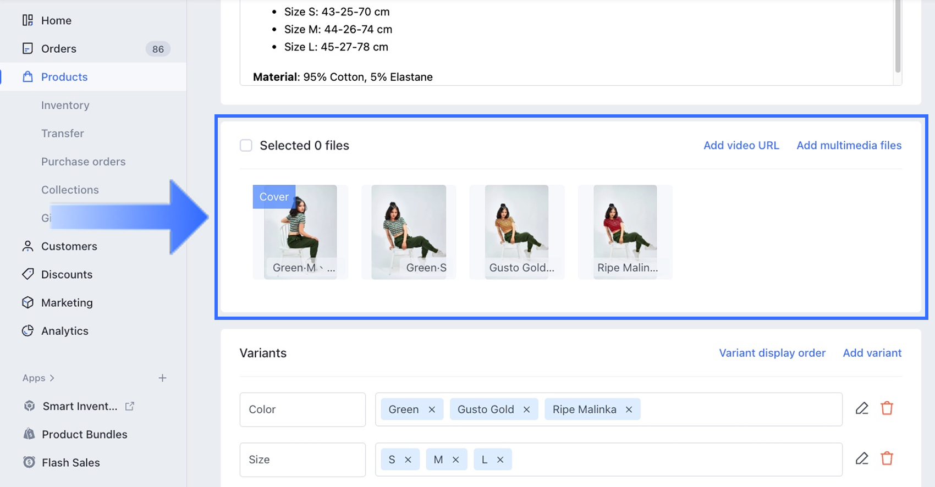Image resolution: width=935 pixels, height=487 pixels.
Task: Remove the Green color tag
Action: [x=432, y=409]
